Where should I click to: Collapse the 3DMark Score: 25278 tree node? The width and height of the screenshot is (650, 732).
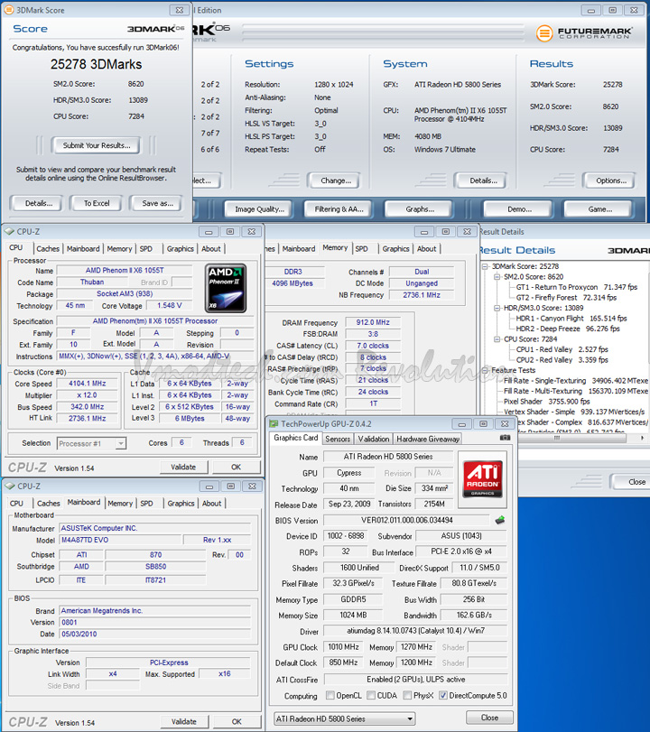[x=485, y=266]
